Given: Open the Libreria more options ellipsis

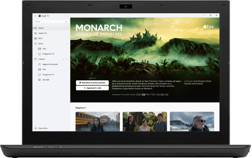Looking at the screenshot, I should pos(63,59).
